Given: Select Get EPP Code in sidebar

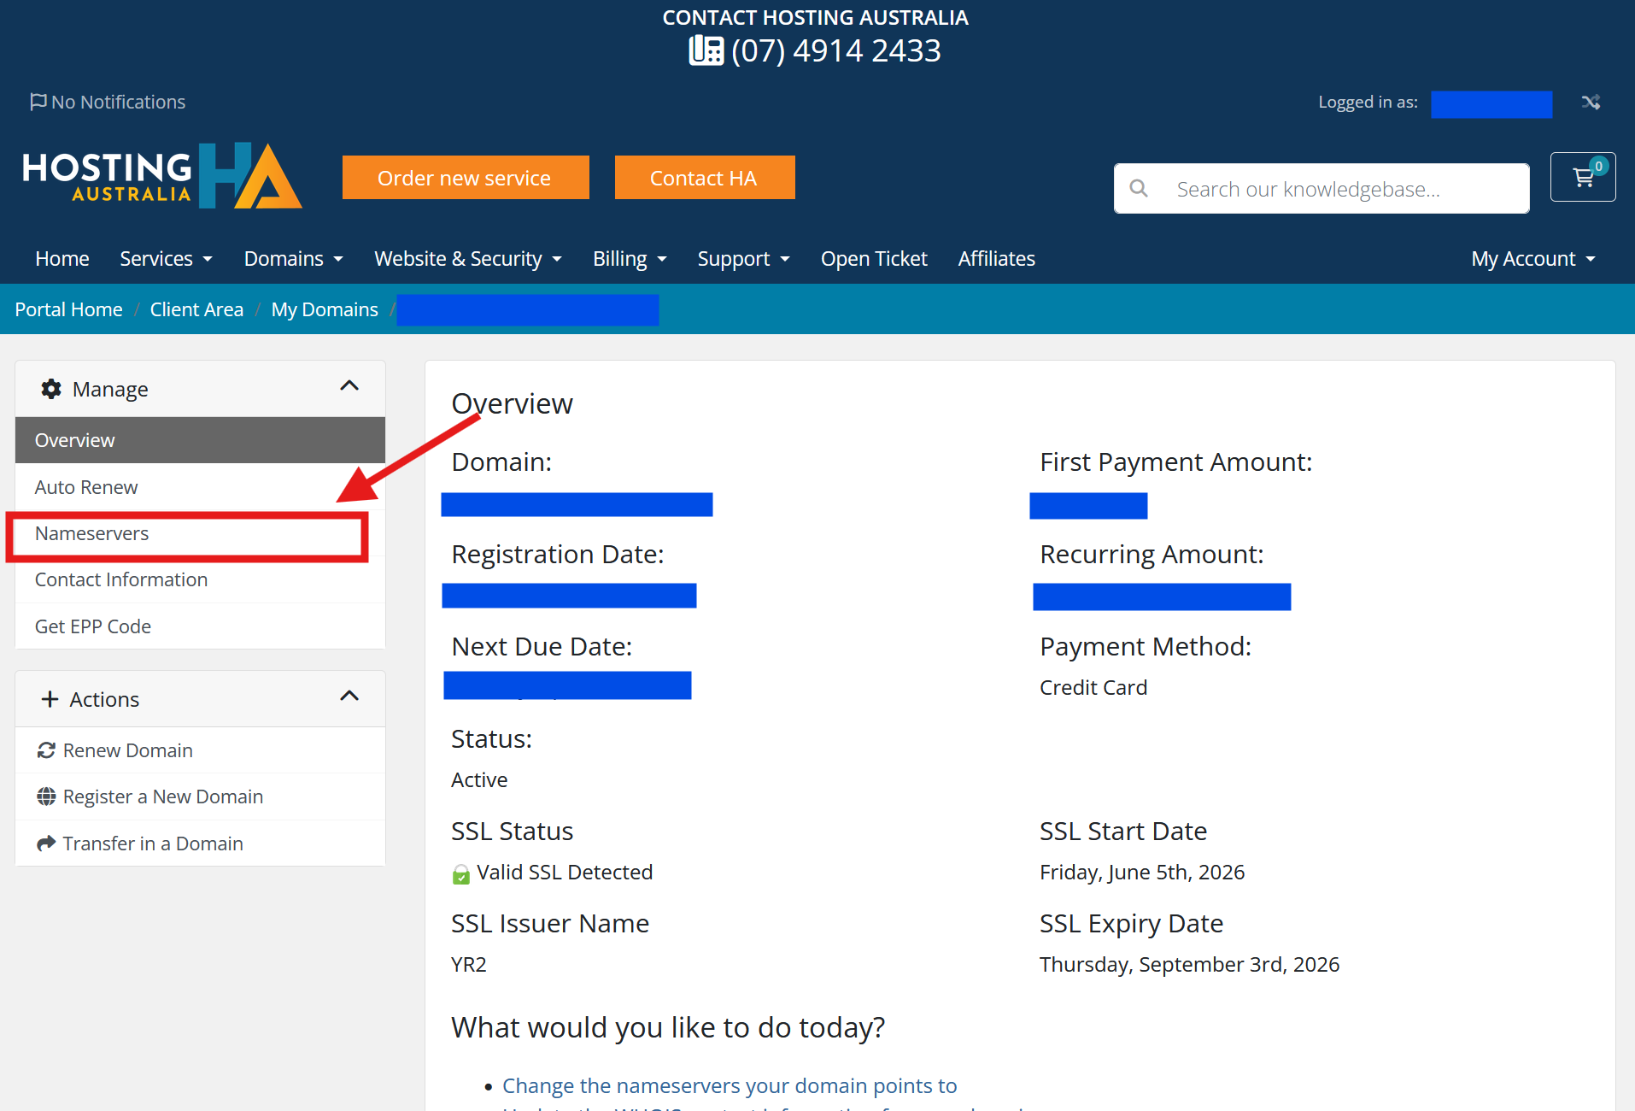Looking at the screenshot, I should pyautogui.click(x=200, y=626).
